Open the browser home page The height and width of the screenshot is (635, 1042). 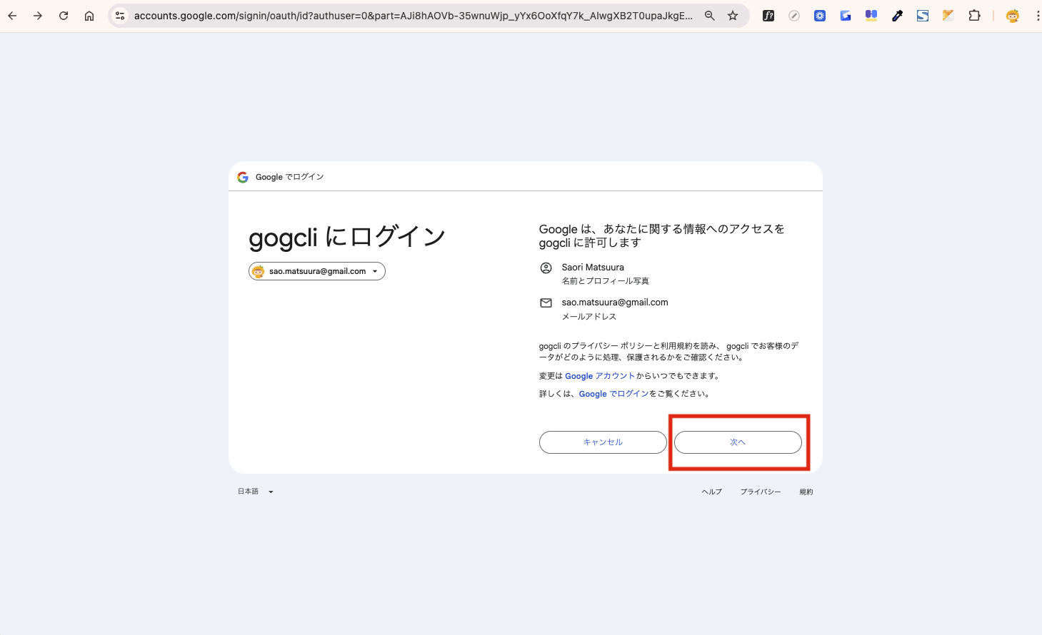[x=89, y=16]
